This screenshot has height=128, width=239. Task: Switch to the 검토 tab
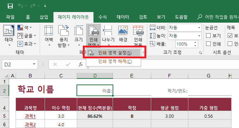pyautogui.click(x=143, y=17)
